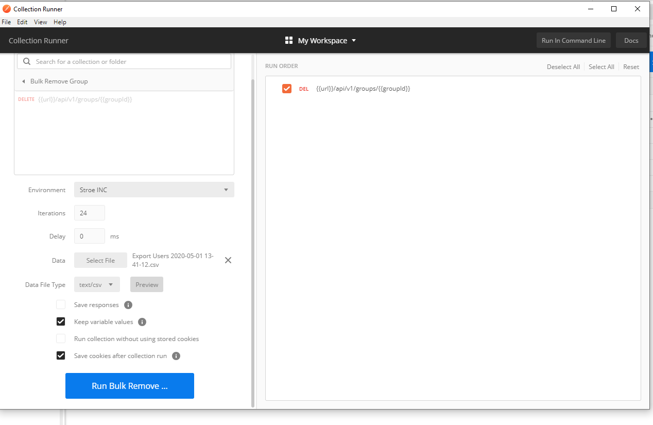The height and width of the screenshot is (425, 653).
Task: Click info icon beside Keep variable values
Action: pos(143,322)
